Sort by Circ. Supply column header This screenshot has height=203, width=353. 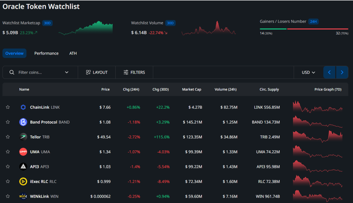pyautogui.click(x=269, y=89)
